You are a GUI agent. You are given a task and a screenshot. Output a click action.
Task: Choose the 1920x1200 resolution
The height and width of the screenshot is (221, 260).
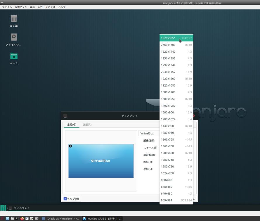point(176,79)
